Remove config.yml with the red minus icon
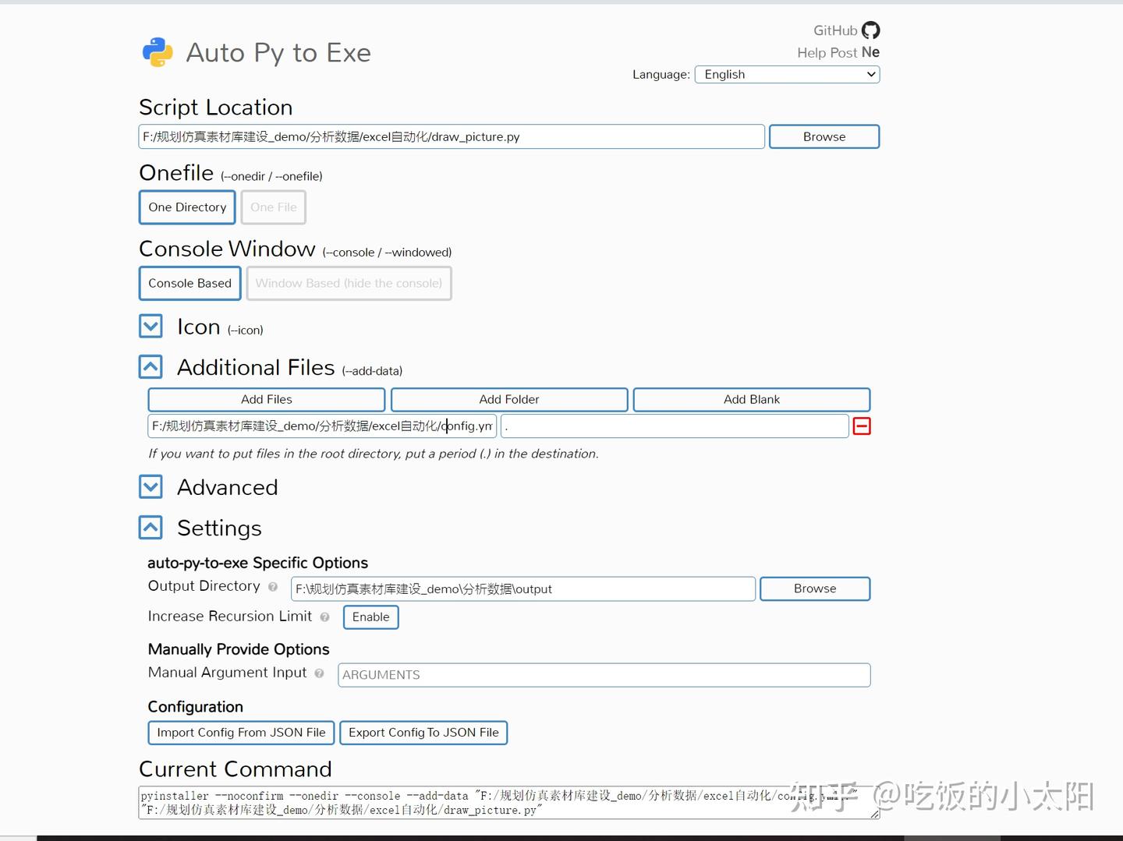This screenshot has height=841, width=1123. tap(861, 426)
